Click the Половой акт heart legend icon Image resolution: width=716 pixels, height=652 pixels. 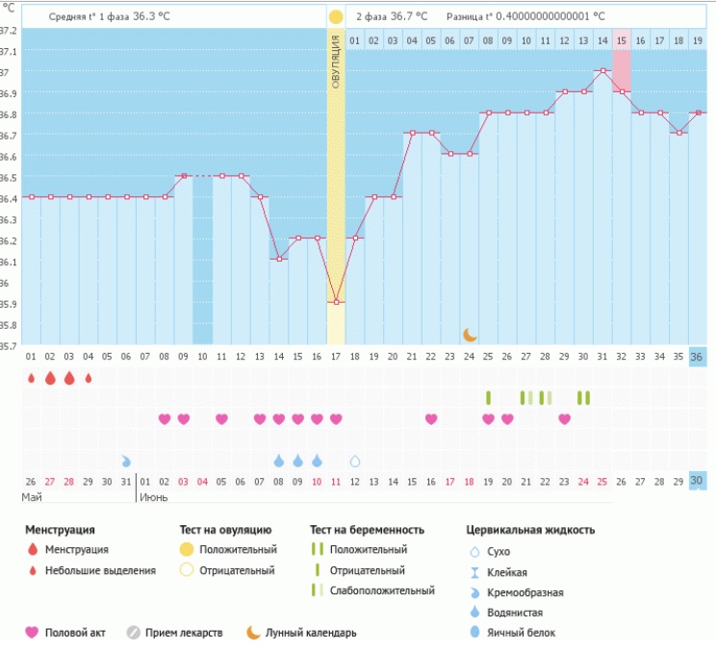pos(32,633)
